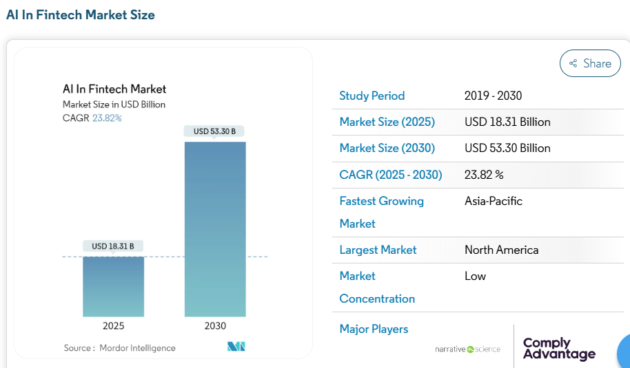Click the Major Players label
Image resolution: width=630 pixels, height=368 pixels.
[374, 329]
